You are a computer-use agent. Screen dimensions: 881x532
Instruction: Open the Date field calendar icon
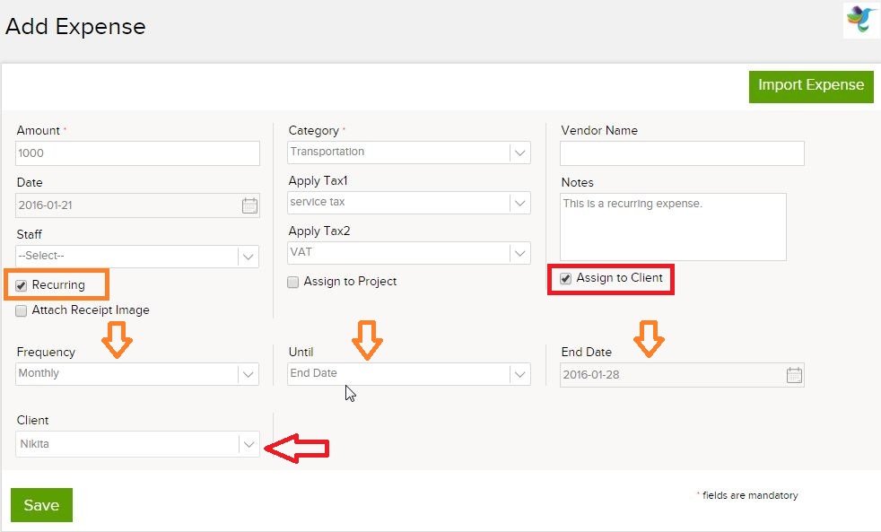249,205
